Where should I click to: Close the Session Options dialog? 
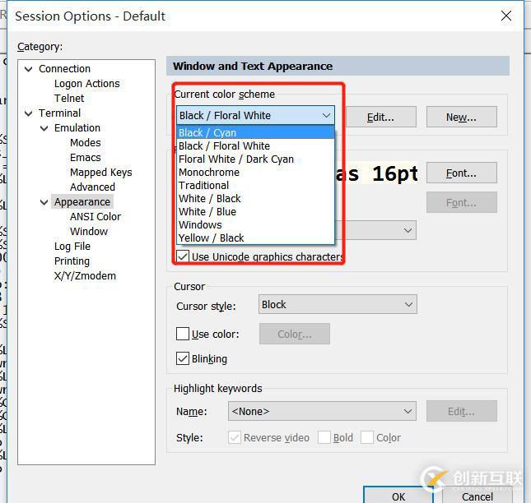click(x=506, y=16)
